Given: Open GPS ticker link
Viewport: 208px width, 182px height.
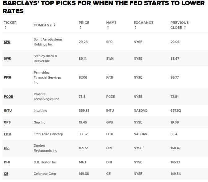Looking at the screenshot, I should click(x=7, y=122).
